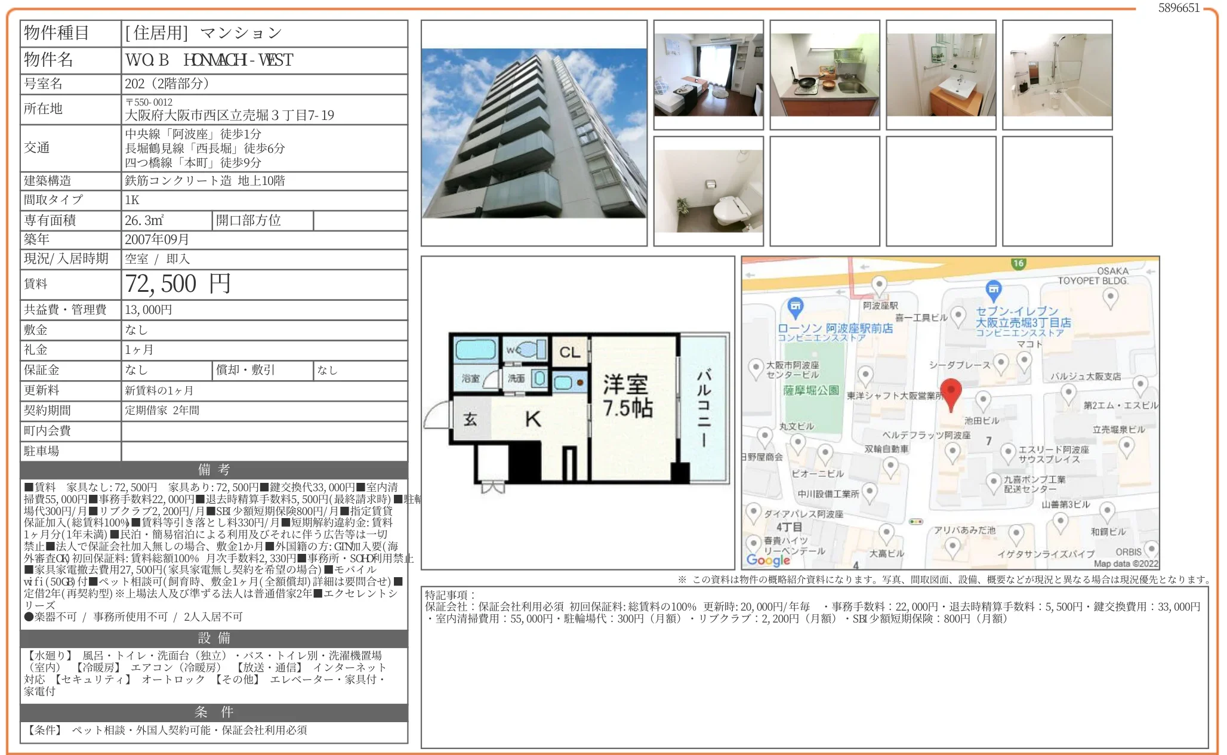The image size is (1227, 755).
Task: Open the toilet photo thumbnail
Action: coord(708,191)
